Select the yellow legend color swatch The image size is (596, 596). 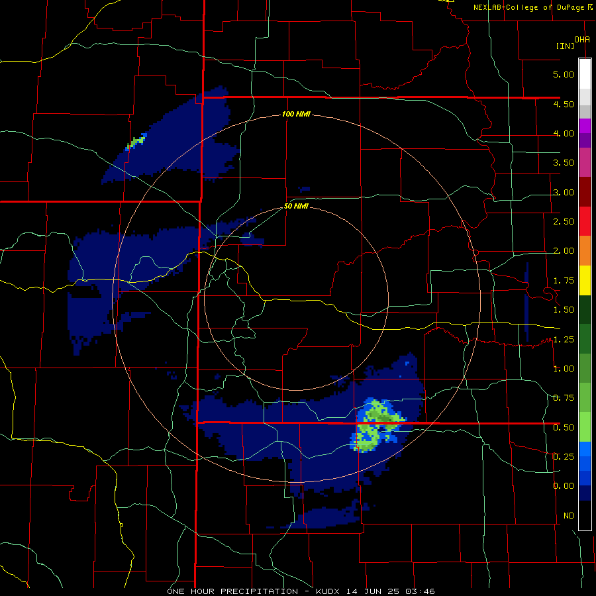click(585, 280)
